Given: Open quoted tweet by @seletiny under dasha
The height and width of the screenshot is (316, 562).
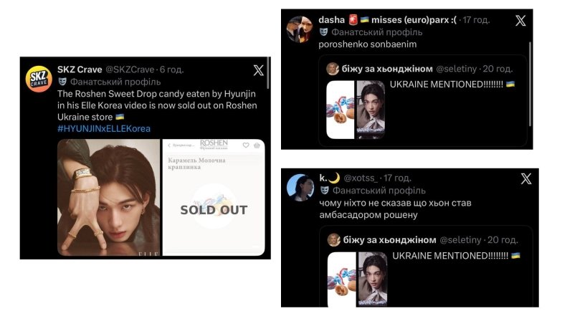Looking at the screenshot, I should [x=423, y=100].
